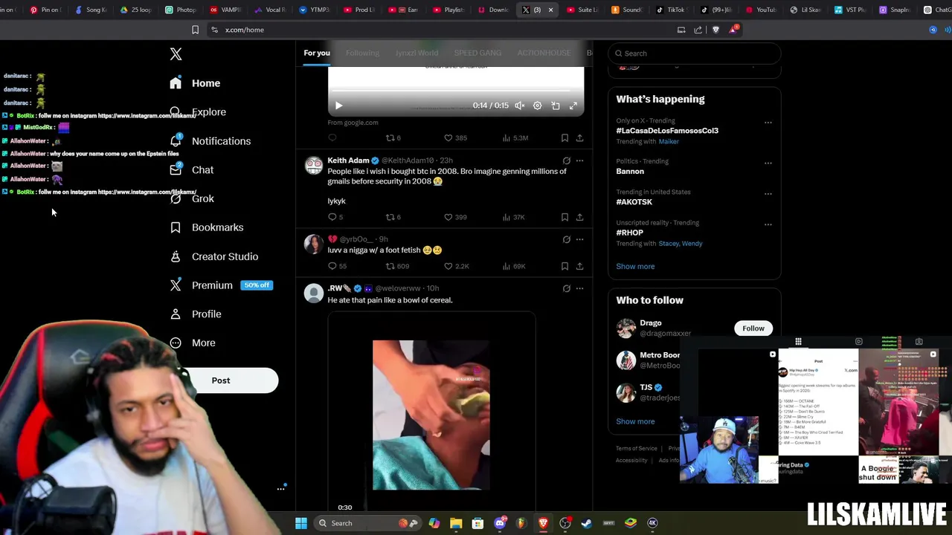Like the top video post with 385 likes
Viewport: 952px width, 535px height.
tap(455, 138)
